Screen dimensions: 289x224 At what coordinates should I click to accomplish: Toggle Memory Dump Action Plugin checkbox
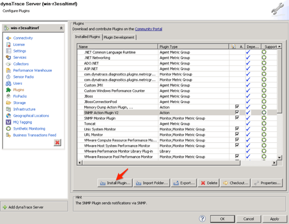[x=237, y=107]
